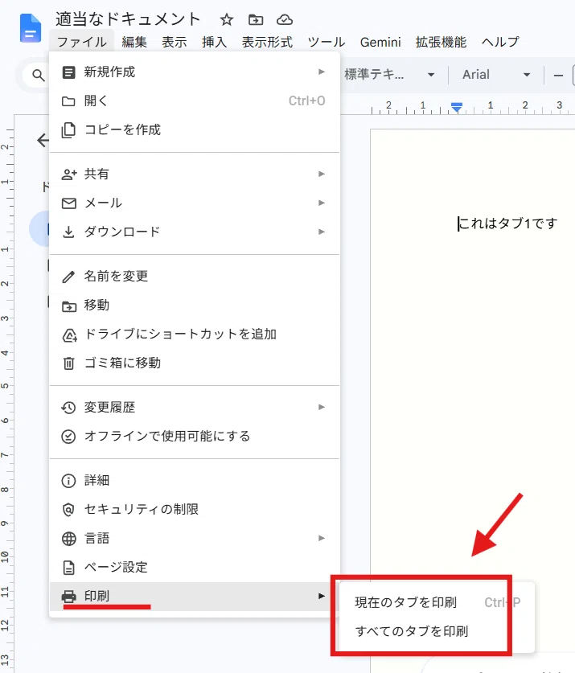Viewport: 575px width, 673px height.
Task: Click the blue indent marker on ruler
Action: point(457,107)
